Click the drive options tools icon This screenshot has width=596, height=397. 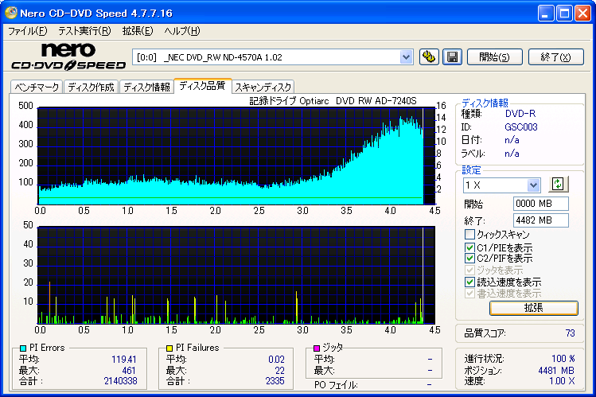429,57
